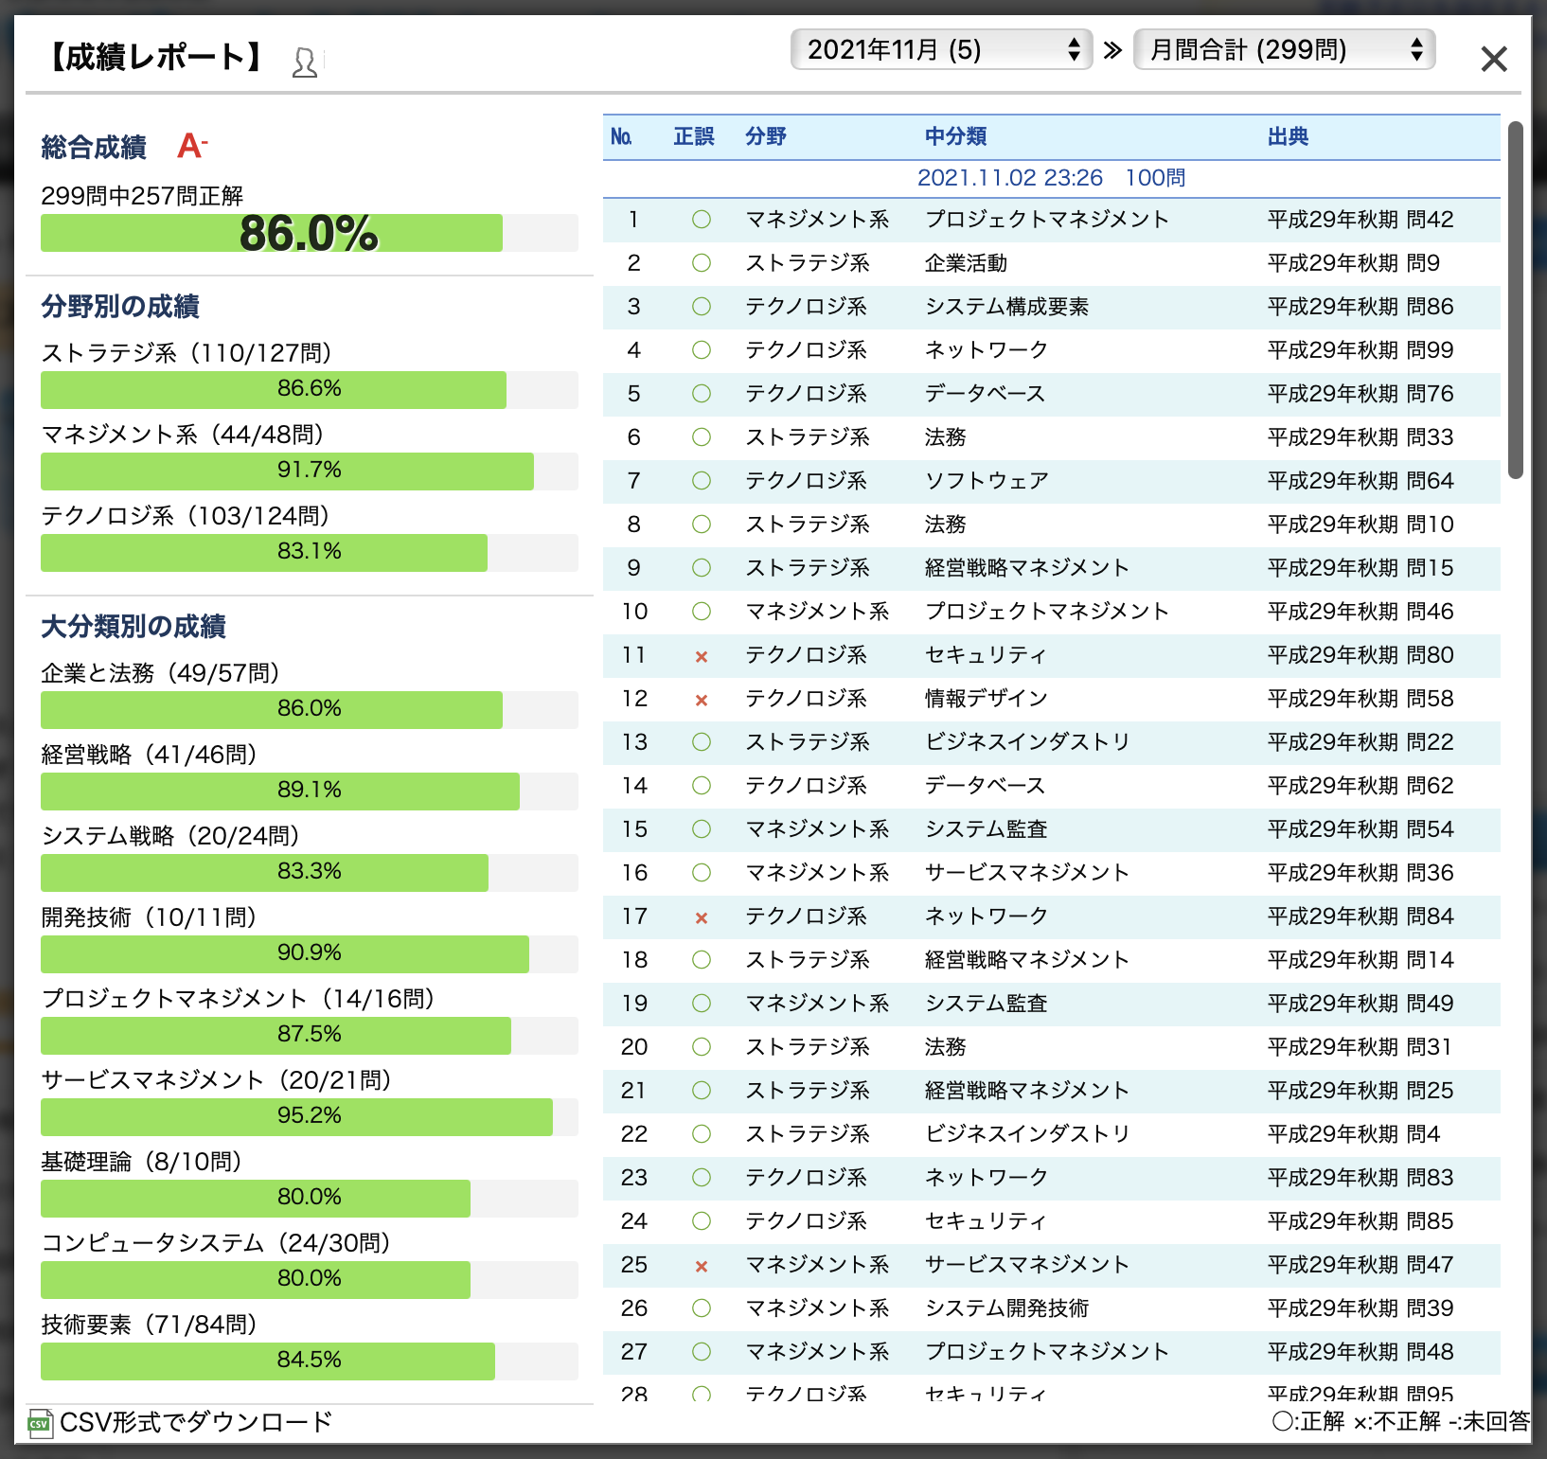Image resolution: width=1547 pixels, height=1459 pixels.
Task: Click the 開発技術 (10/11問) label
Action: pyautogui.click(x=149, y=917)
